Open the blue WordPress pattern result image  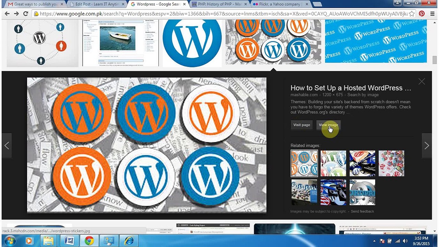tap(376, 41)
